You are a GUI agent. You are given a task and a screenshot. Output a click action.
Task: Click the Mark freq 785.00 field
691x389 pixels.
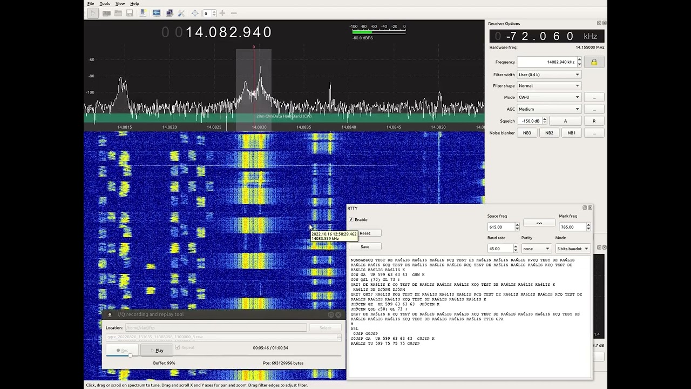point(572,227)
